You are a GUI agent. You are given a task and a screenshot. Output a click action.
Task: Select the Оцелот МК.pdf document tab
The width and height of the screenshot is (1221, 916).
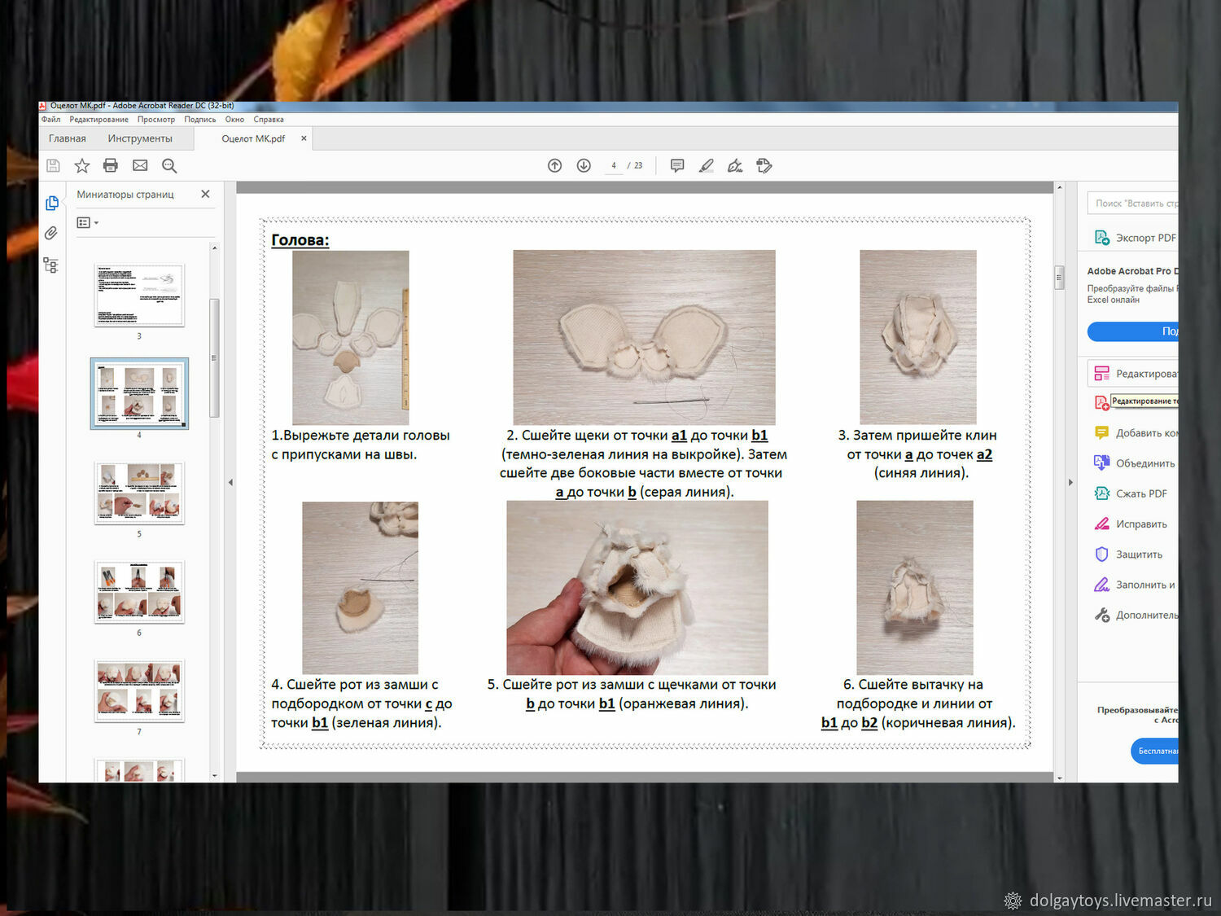(253, 138)
